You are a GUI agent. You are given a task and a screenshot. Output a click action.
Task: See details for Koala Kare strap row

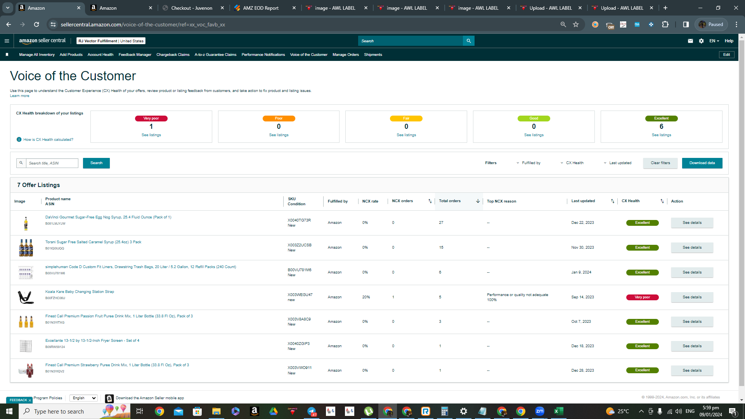[692, 297]
